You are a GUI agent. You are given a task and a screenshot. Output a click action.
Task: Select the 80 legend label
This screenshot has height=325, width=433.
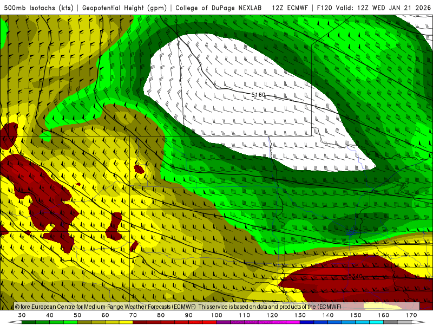click(x=161, y=315)
